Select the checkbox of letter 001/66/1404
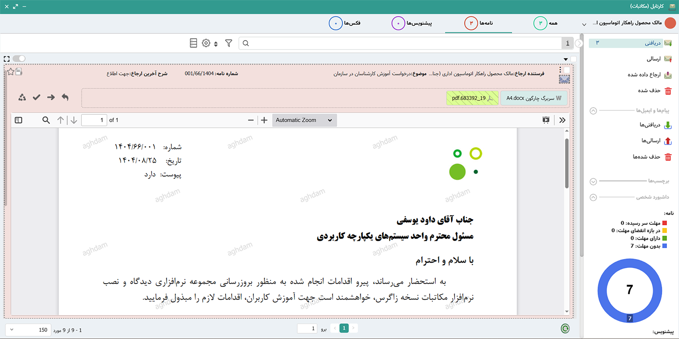The image size is (679, 339). point(567,70)
